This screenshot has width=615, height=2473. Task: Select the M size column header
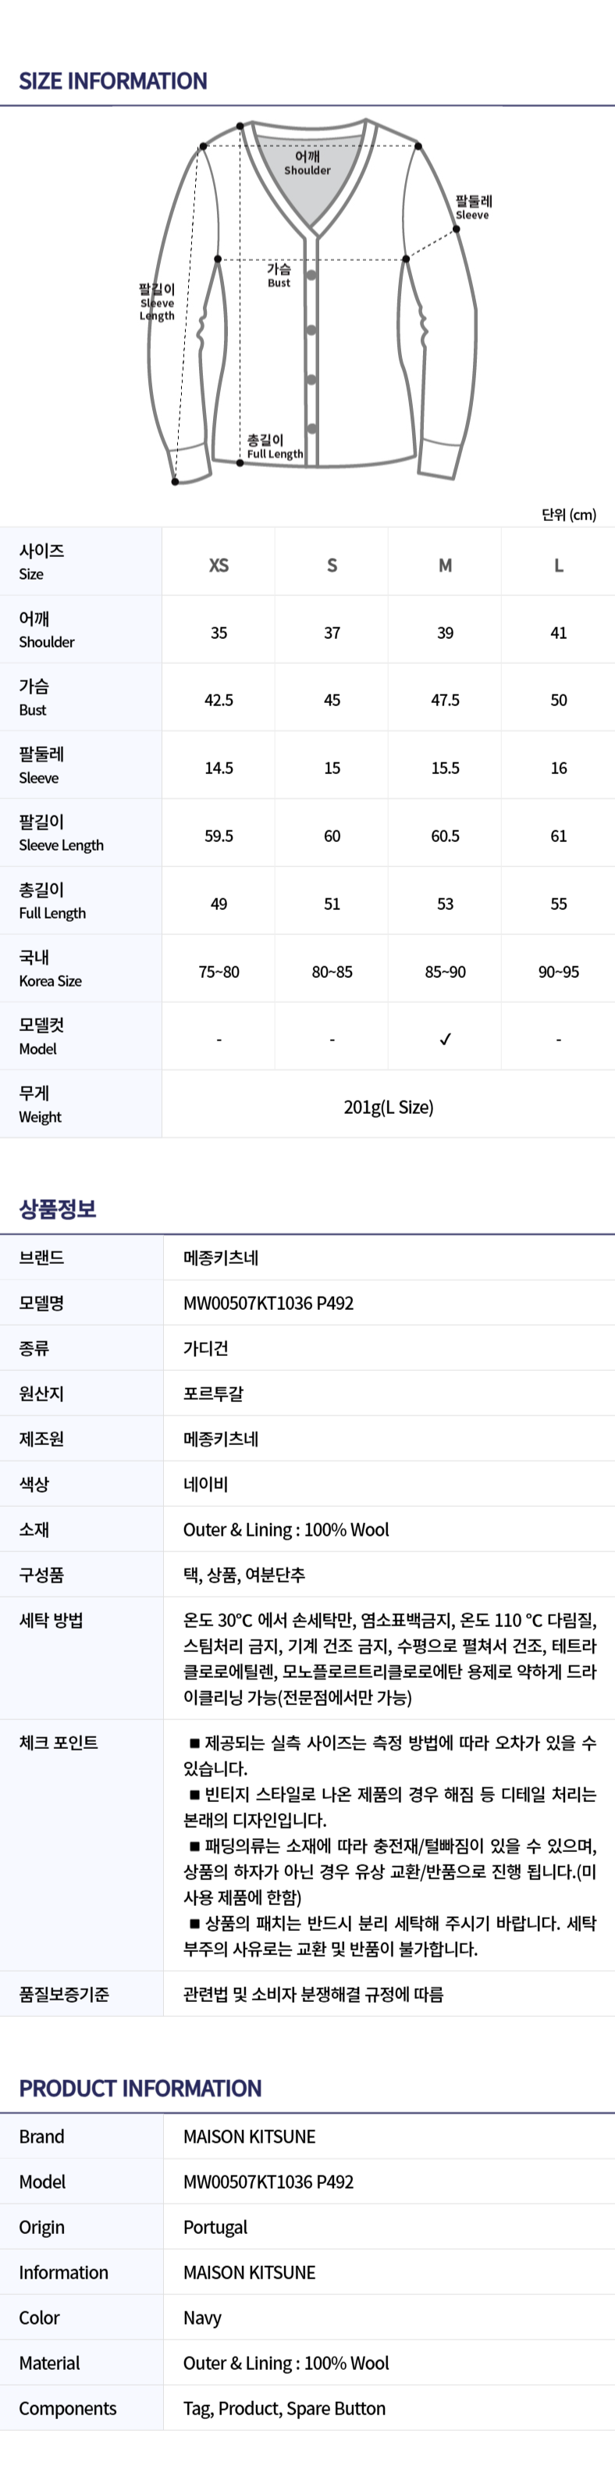click(445, 566)
